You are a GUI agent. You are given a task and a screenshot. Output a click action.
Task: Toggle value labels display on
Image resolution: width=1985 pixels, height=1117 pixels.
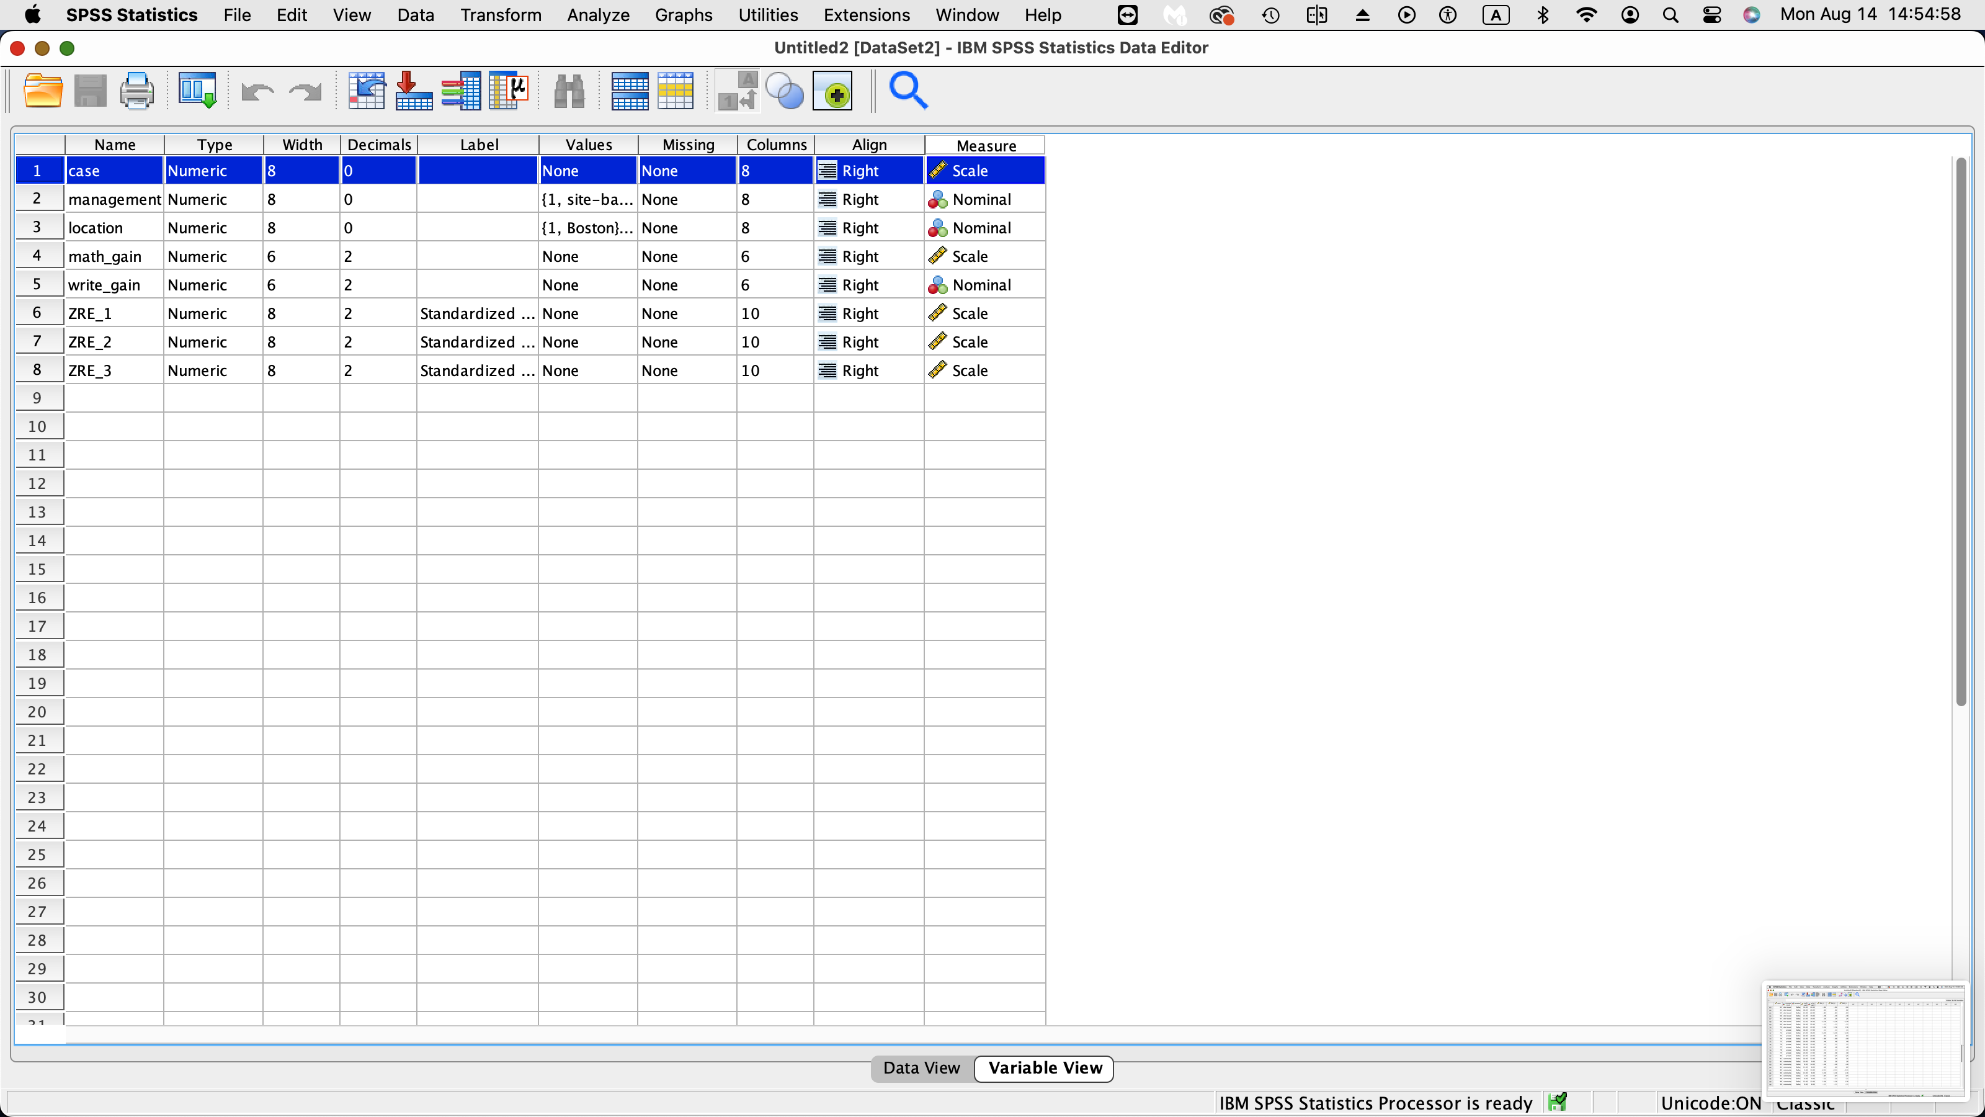pos(737,90)
